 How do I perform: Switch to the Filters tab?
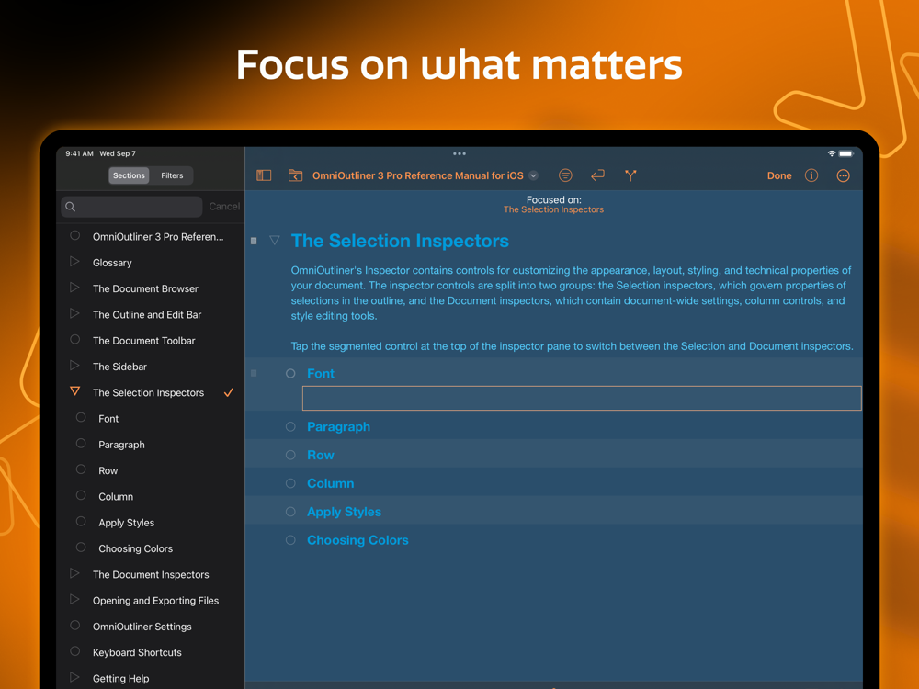click(172, 175)
